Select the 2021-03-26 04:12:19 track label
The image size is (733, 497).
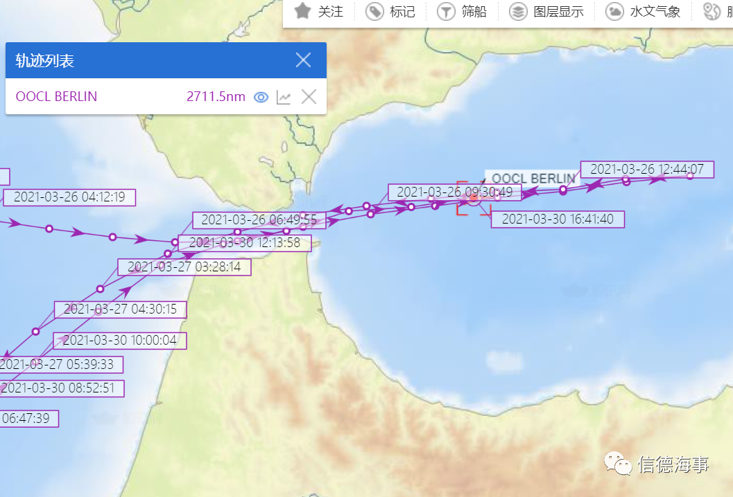point(69,197)
